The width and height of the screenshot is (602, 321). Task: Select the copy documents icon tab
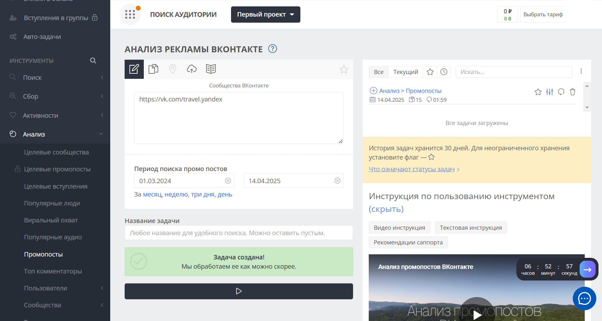tap(153, 69)
